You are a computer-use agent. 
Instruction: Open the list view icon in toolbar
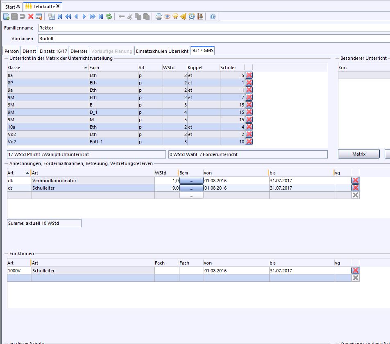(52, 17)
